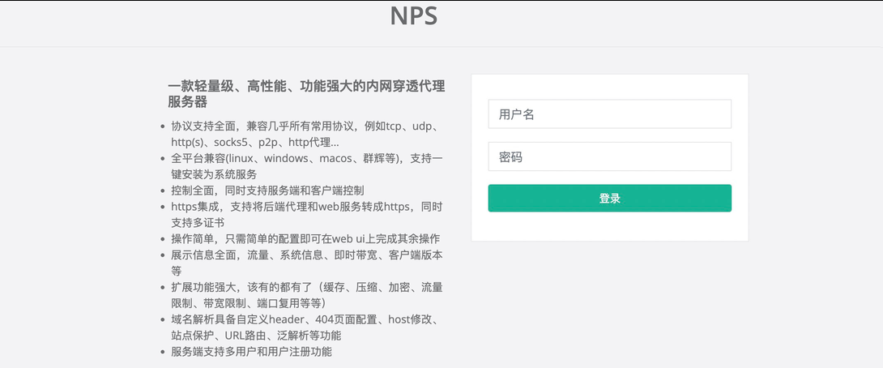Click the 用户名 username input field

pos(609,113)
